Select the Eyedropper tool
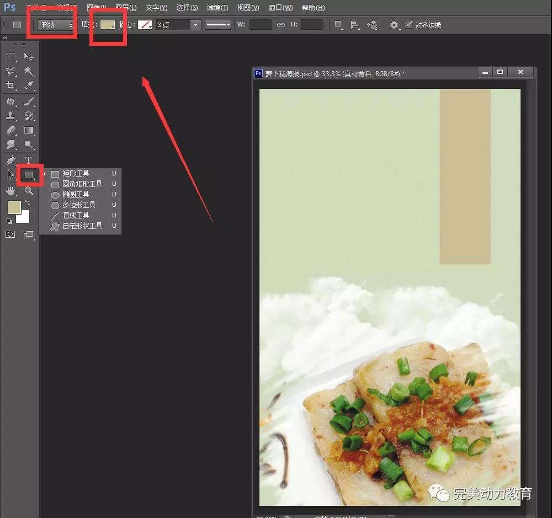 [x=29, y=86]
